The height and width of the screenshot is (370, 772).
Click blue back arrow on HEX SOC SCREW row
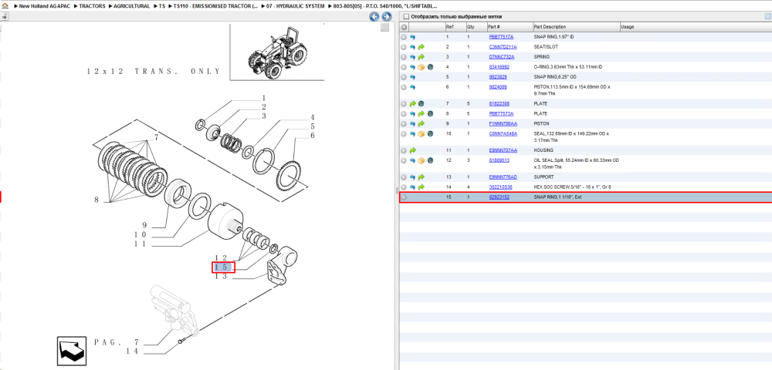[412, 187]
